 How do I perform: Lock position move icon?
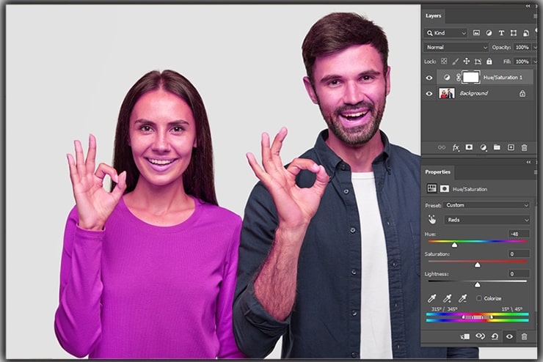coord(467,62)
